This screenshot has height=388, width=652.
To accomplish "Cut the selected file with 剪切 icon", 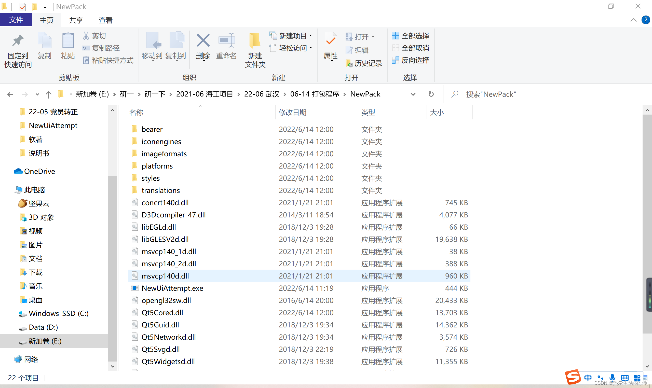I will [x=95, y=36].
